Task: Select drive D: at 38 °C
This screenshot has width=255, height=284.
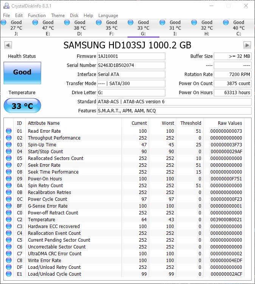Action: [80, 28]
